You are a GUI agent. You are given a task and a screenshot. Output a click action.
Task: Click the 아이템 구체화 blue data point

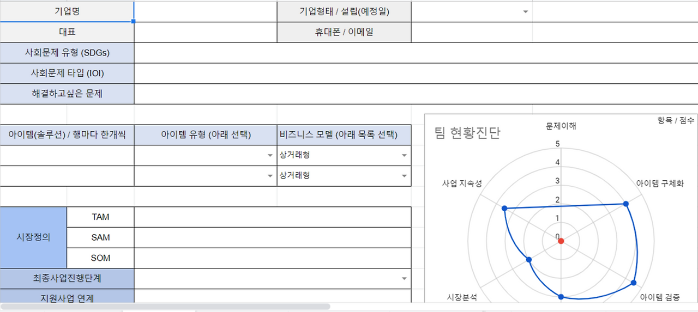(x=625, y=204)
